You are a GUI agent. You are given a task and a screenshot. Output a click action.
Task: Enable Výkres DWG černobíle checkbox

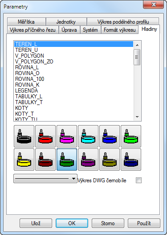[x=138, y=180]
